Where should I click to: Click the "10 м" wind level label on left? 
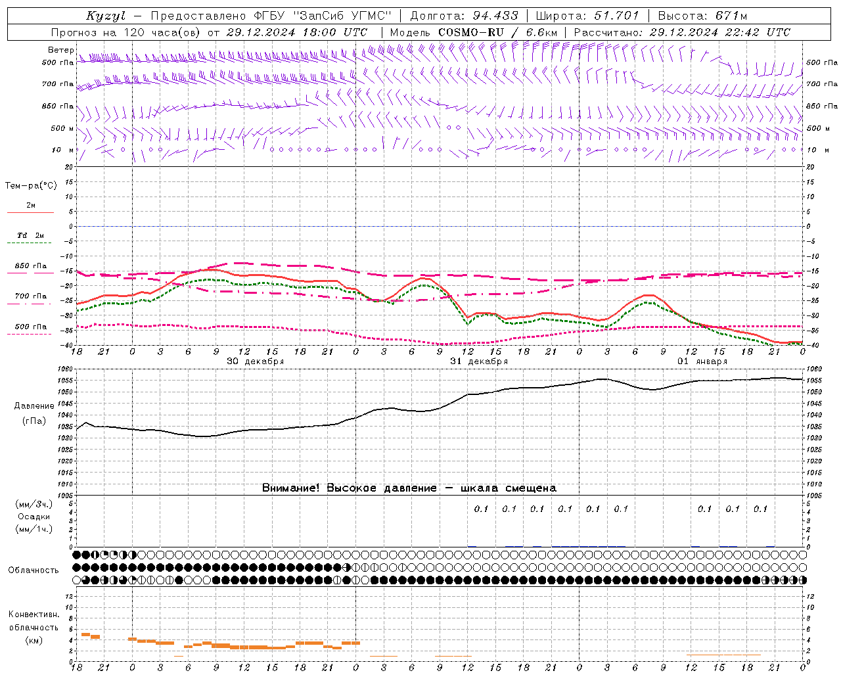(63, 150)
